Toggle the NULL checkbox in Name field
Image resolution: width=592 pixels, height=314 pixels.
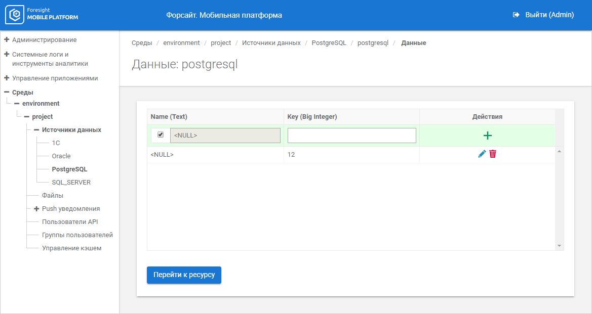tap(161, 135)
